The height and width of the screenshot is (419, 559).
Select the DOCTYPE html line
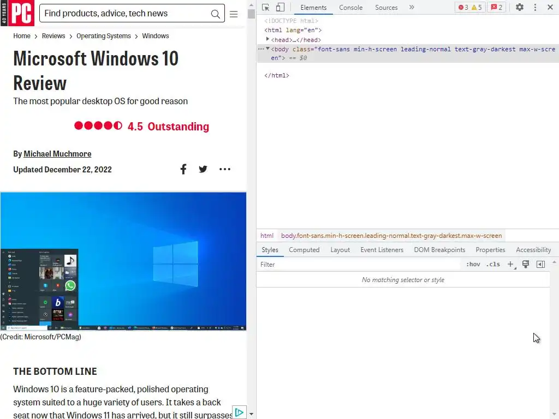coord(292,21)
